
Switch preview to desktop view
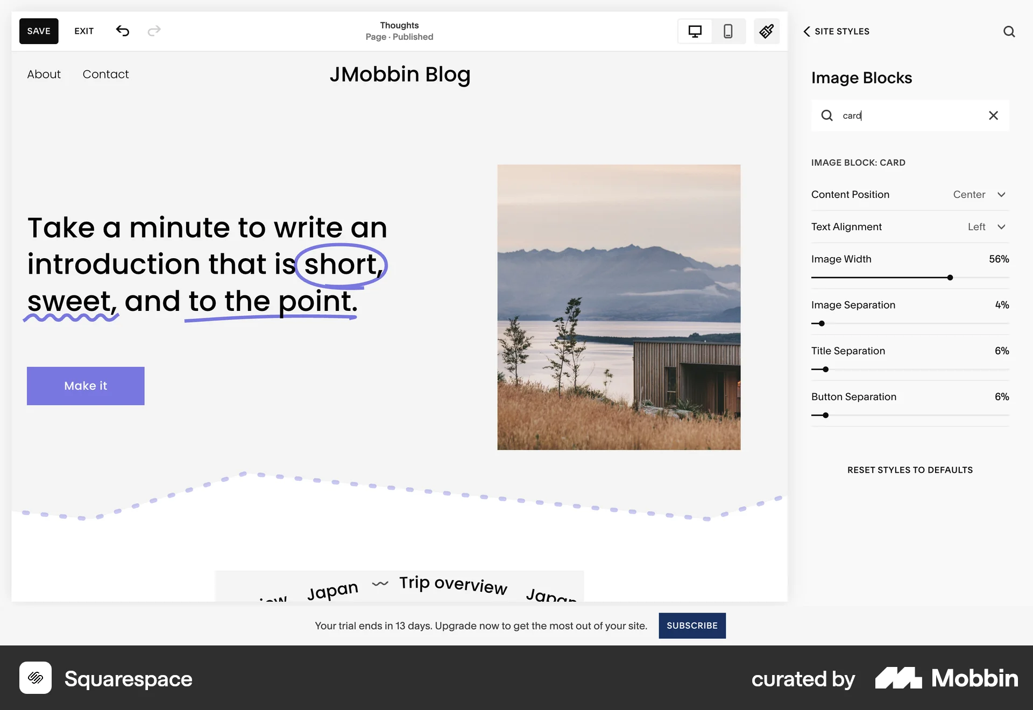(695, 31)
